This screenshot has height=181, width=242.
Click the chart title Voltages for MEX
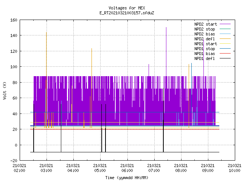coord(127,8)
